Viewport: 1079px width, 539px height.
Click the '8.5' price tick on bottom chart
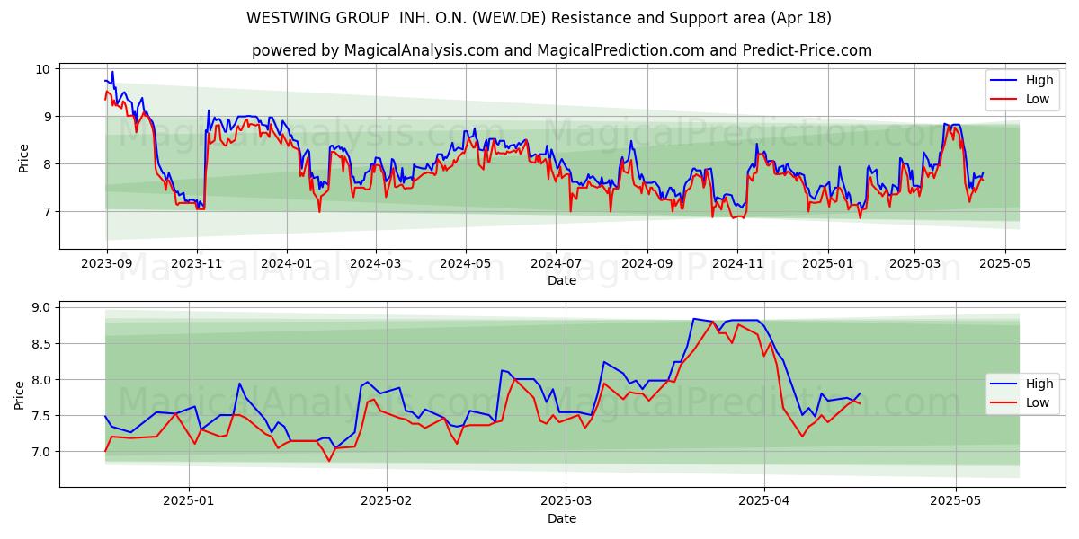click(43, 343)
